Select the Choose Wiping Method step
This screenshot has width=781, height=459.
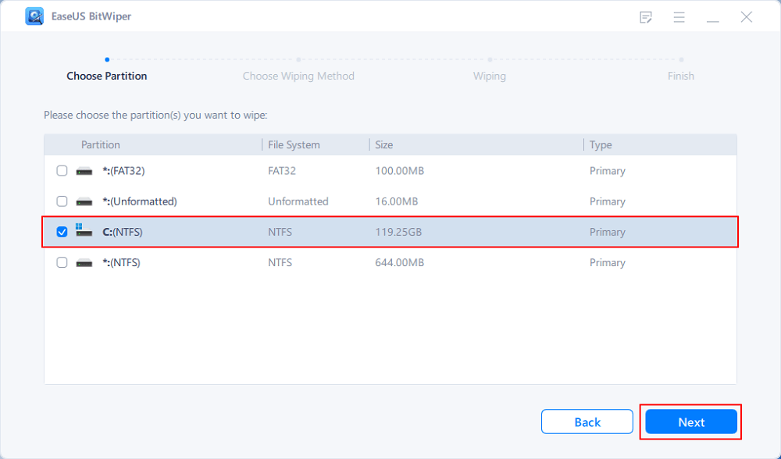(298, 76)
